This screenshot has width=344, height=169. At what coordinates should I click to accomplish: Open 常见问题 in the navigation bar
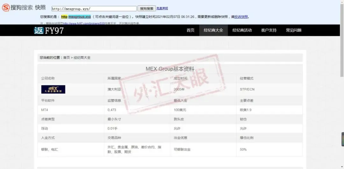tap(294, 30)
